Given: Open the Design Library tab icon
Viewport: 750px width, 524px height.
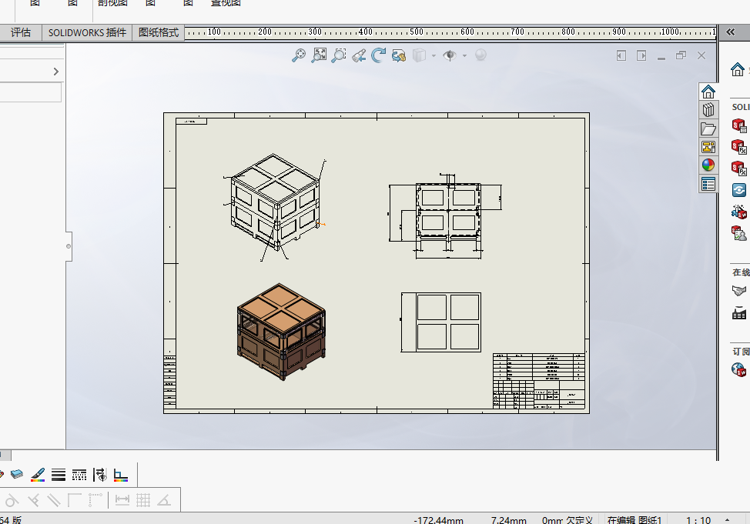Looking at the screenshot, I should point(708,110).
